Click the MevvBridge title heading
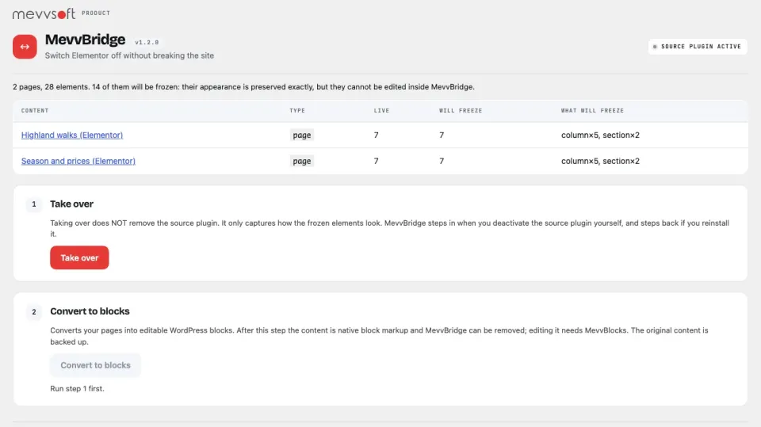The image size is (761, 427). pyautogui.click(x=85, y=40)
